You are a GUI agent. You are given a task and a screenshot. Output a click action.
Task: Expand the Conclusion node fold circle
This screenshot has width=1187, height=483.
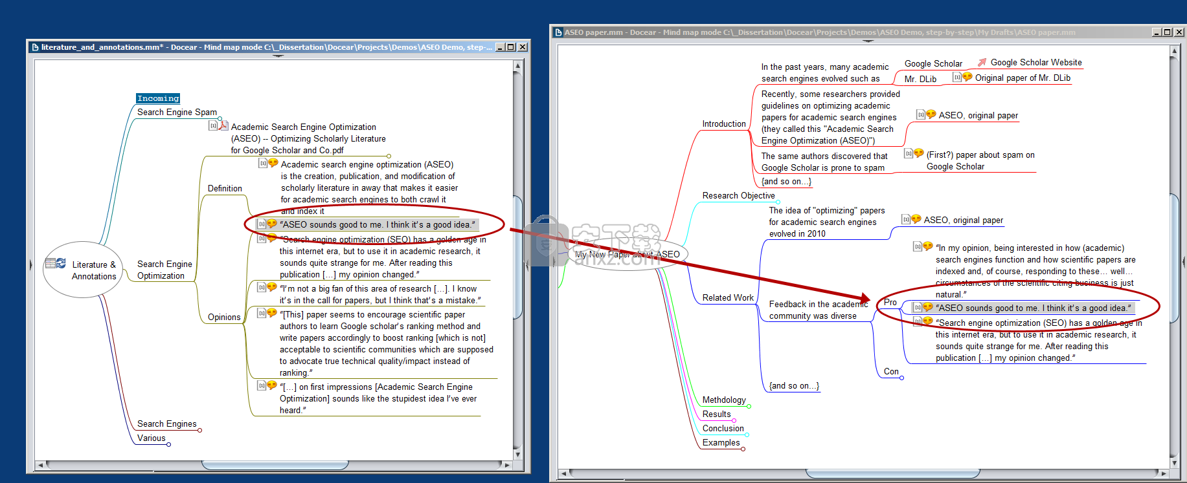[747, 435]
